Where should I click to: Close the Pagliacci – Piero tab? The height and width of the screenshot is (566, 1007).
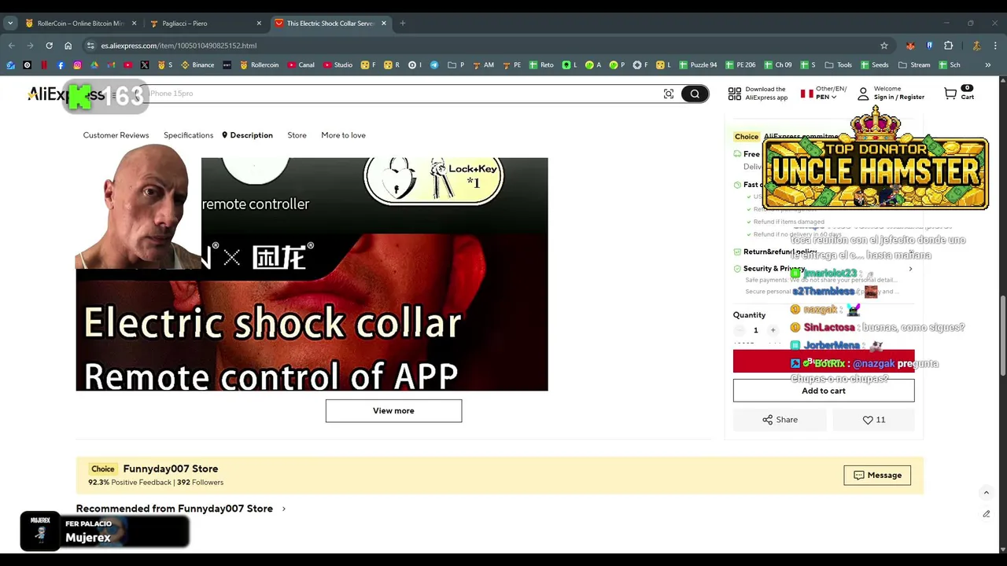tap(259, 24)
